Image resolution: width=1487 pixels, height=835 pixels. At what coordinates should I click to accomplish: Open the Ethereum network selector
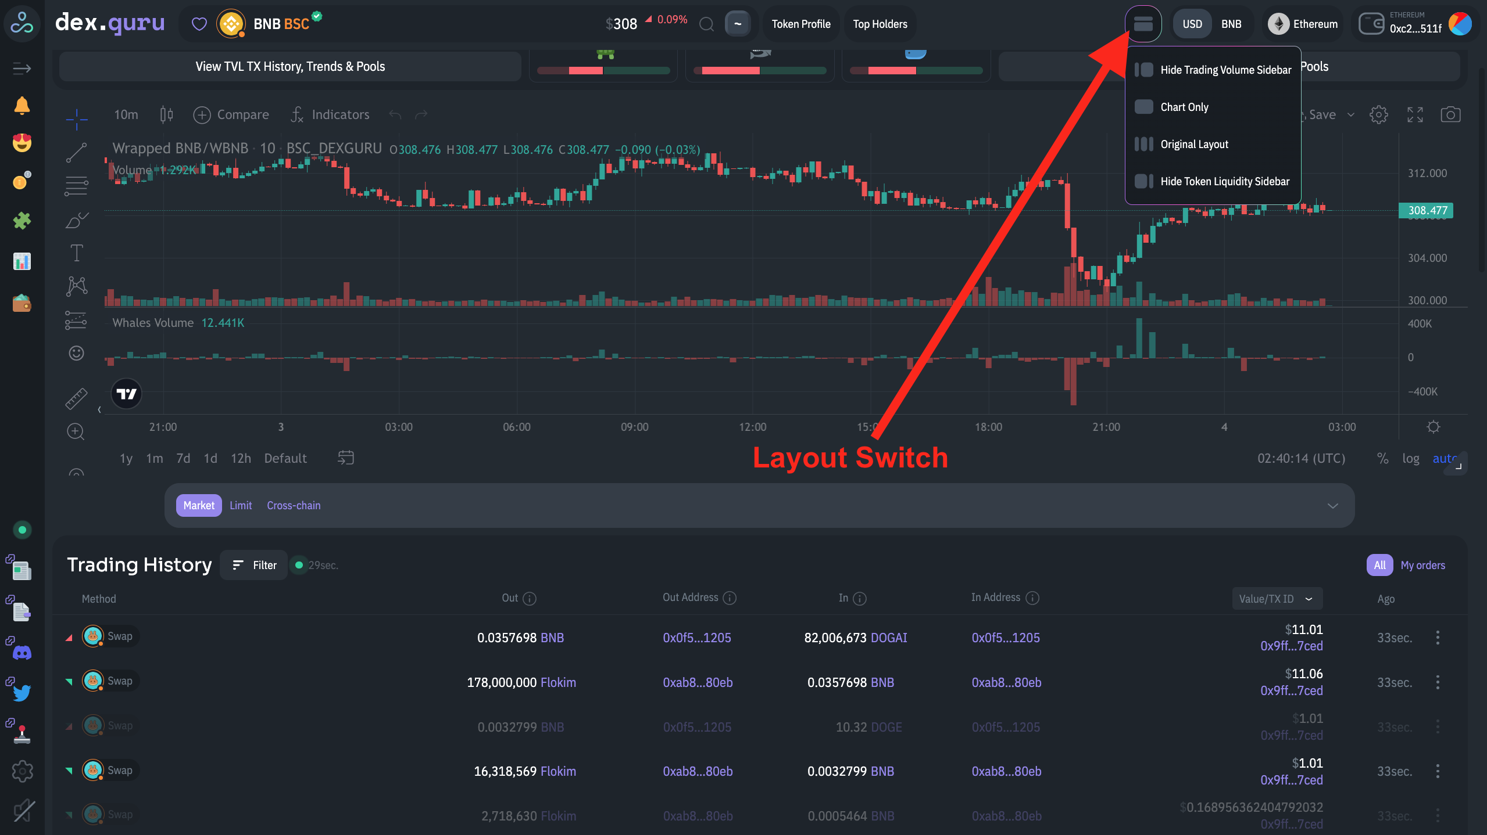[x=1303, y=24]
